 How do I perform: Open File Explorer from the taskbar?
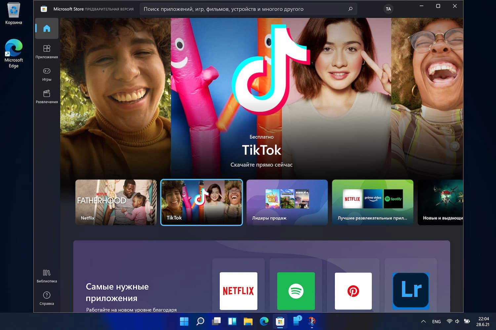coord(248,321)
